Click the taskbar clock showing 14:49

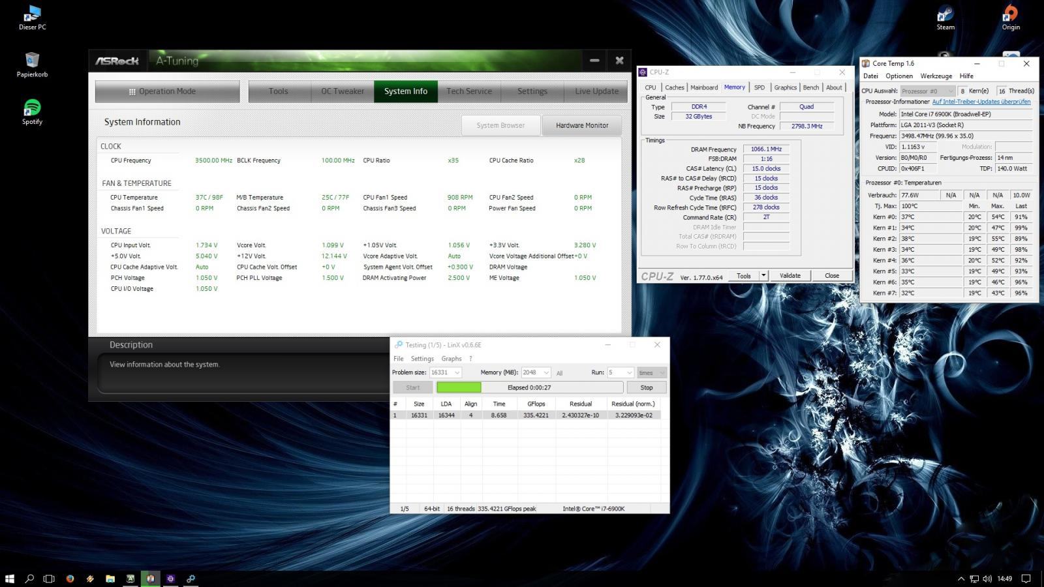click(x=1005, y=579)
